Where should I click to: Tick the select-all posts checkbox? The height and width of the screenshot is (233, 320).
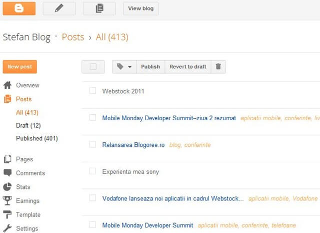pos(93,67)
